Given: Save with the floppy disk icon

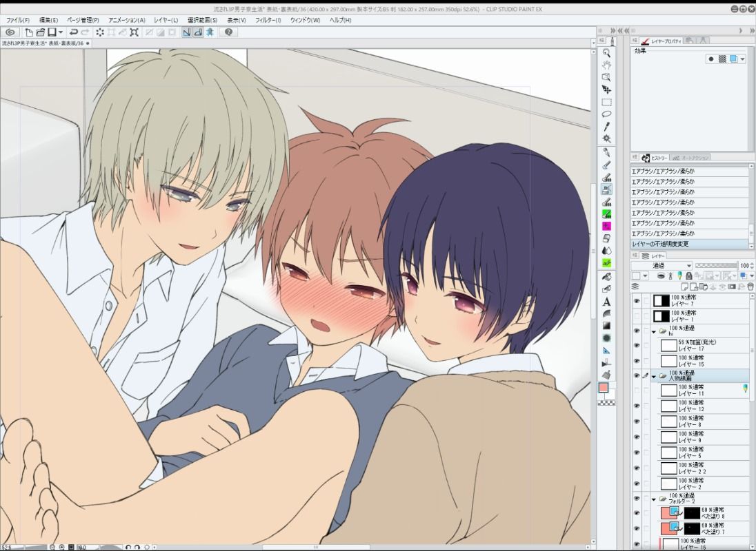Looking at the screenshot, I should (x=52, y=32).
